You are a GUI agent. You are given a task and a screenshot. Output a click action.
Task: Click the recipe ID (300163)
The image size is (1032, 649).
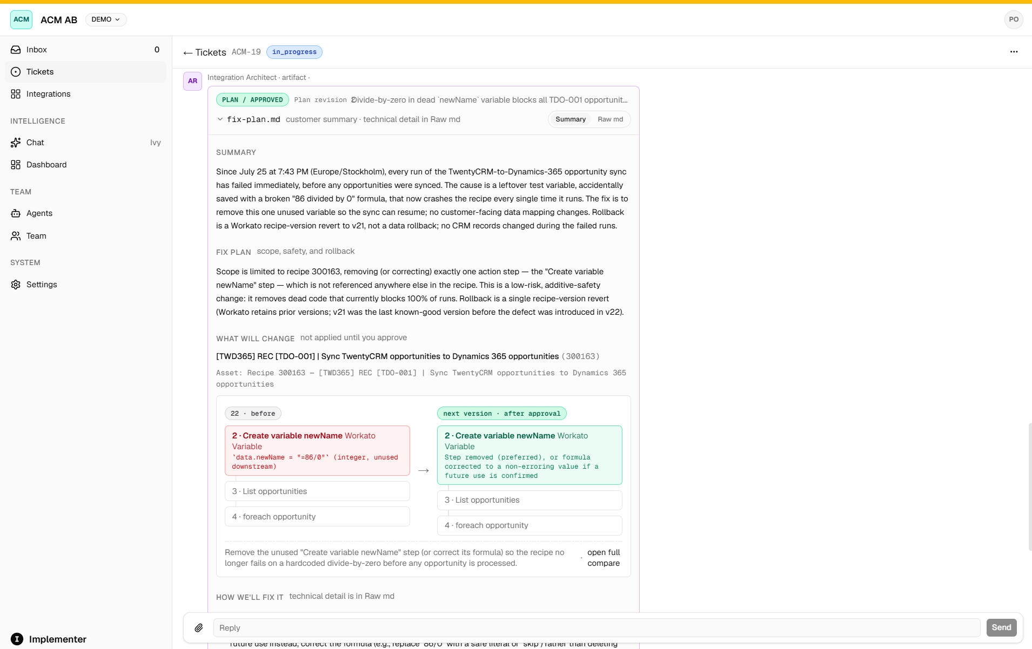coord(580,356)
